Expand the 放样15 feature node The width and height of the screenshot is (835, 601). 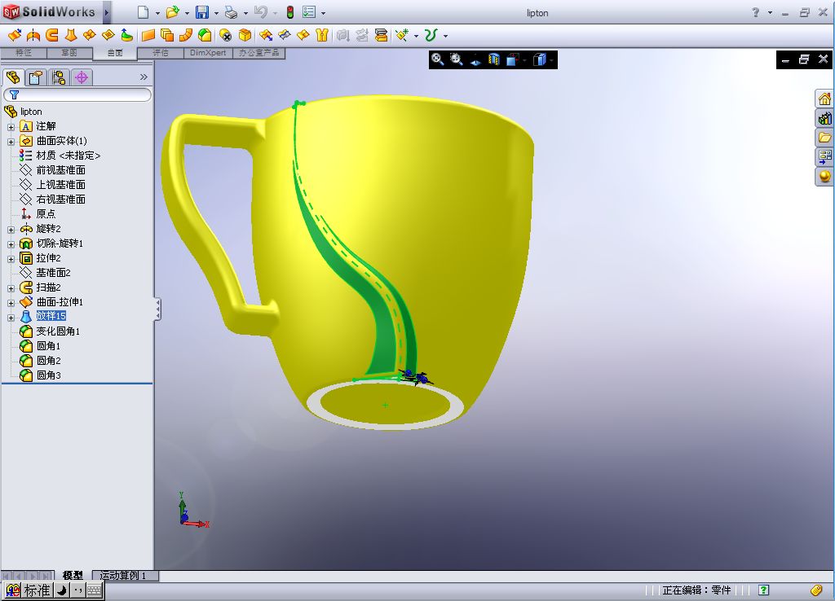click(x=11, y=318)
